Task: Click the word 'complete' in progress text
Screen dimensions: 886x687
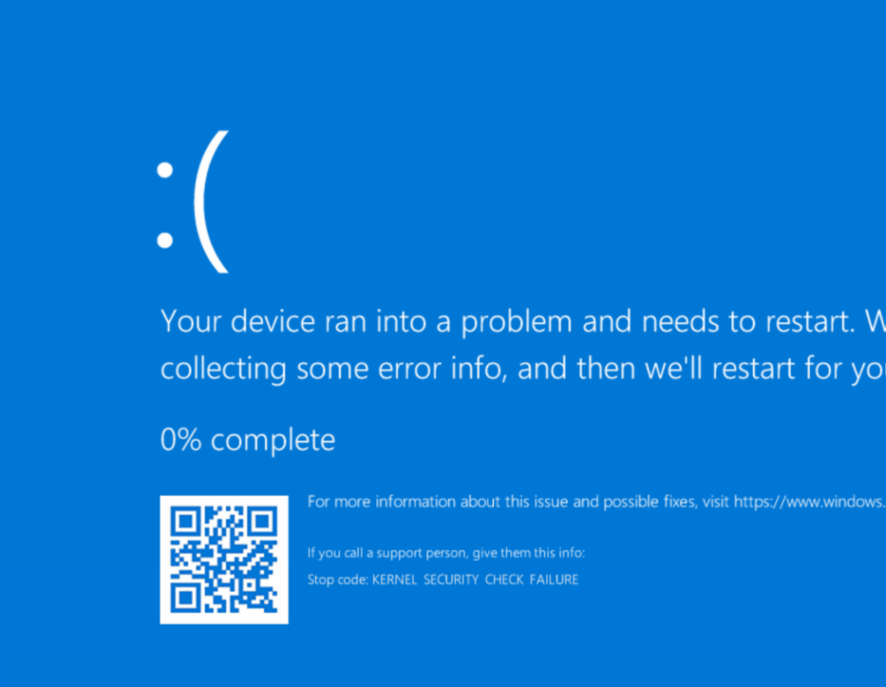Action: coord(273,441)
